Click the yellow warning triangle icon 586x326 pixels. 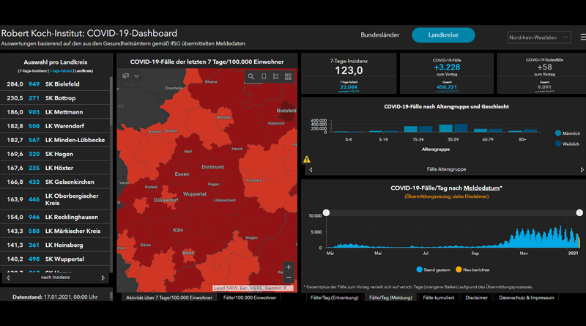tap(307, 159)
